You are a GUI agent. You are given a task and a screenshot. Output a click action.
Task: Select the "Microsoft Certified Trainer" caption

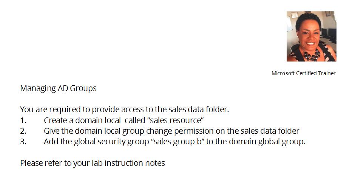pos(303,73)
